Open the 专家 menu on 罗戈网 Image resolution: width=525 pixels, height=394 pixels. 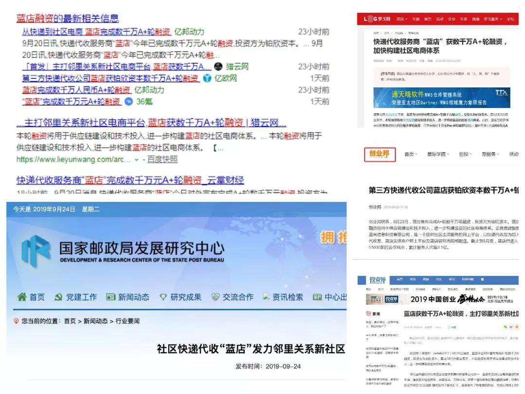tap(463, 19)
